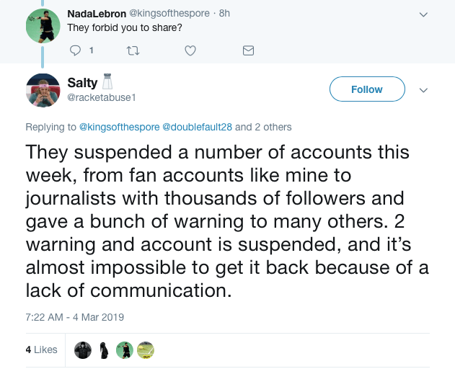This screenshot has height=374, width=455.
Task: Click the second liker avatar beside 4 Likes
Action: [x=104, y=349]
